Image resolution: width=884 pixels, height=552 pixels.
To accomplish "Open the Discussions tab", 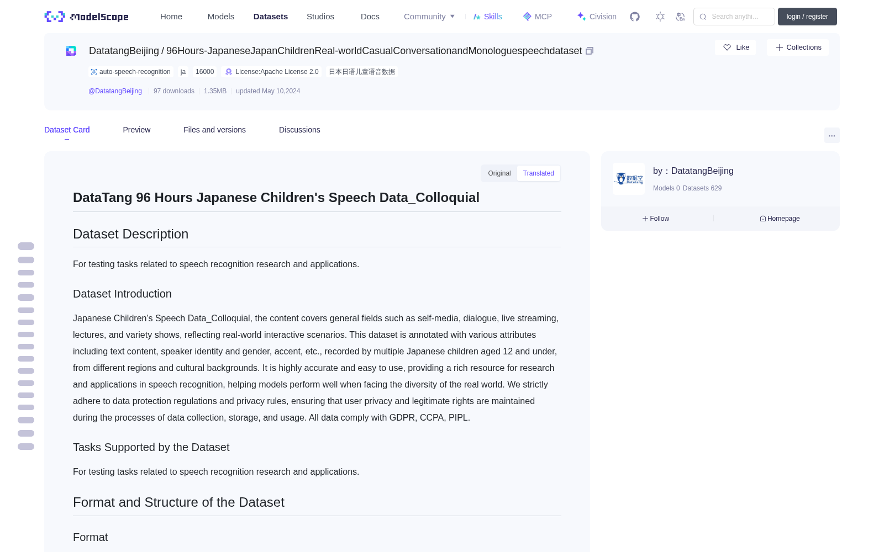I will (x=299, y=130).
